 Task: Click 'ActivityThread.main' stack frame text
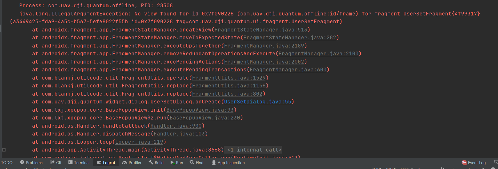[128, 150]
